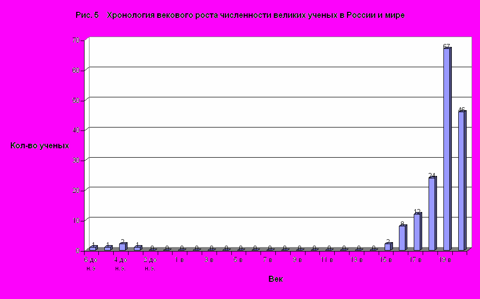Click the bar labeled 24
The image size is (480, 299).
pyautogui.click(x=432, y=214)
